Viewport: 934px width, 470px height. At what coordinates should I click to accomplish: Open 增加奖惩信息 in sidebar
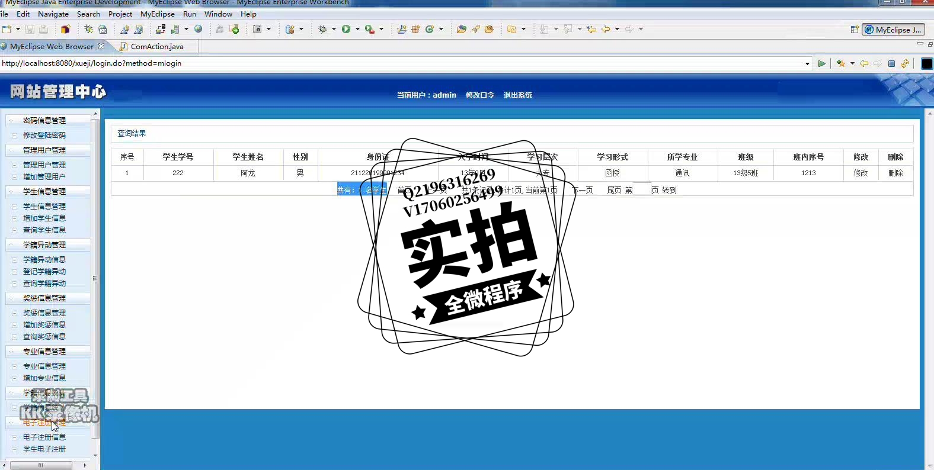pos(44,324)
